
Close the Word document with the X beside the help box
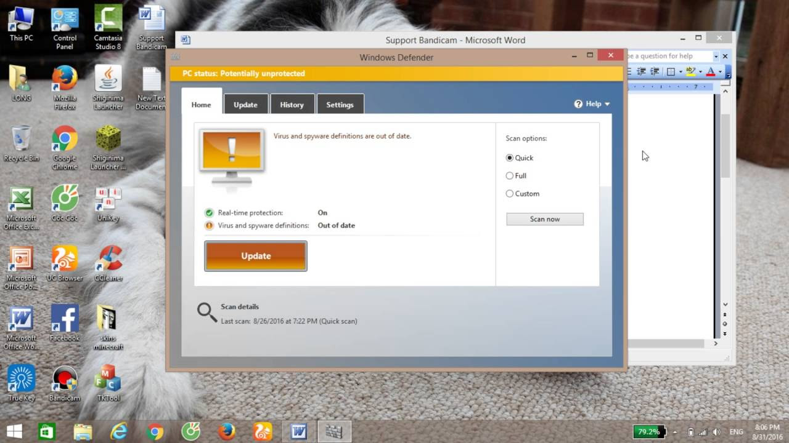click(x=725, y=56)
